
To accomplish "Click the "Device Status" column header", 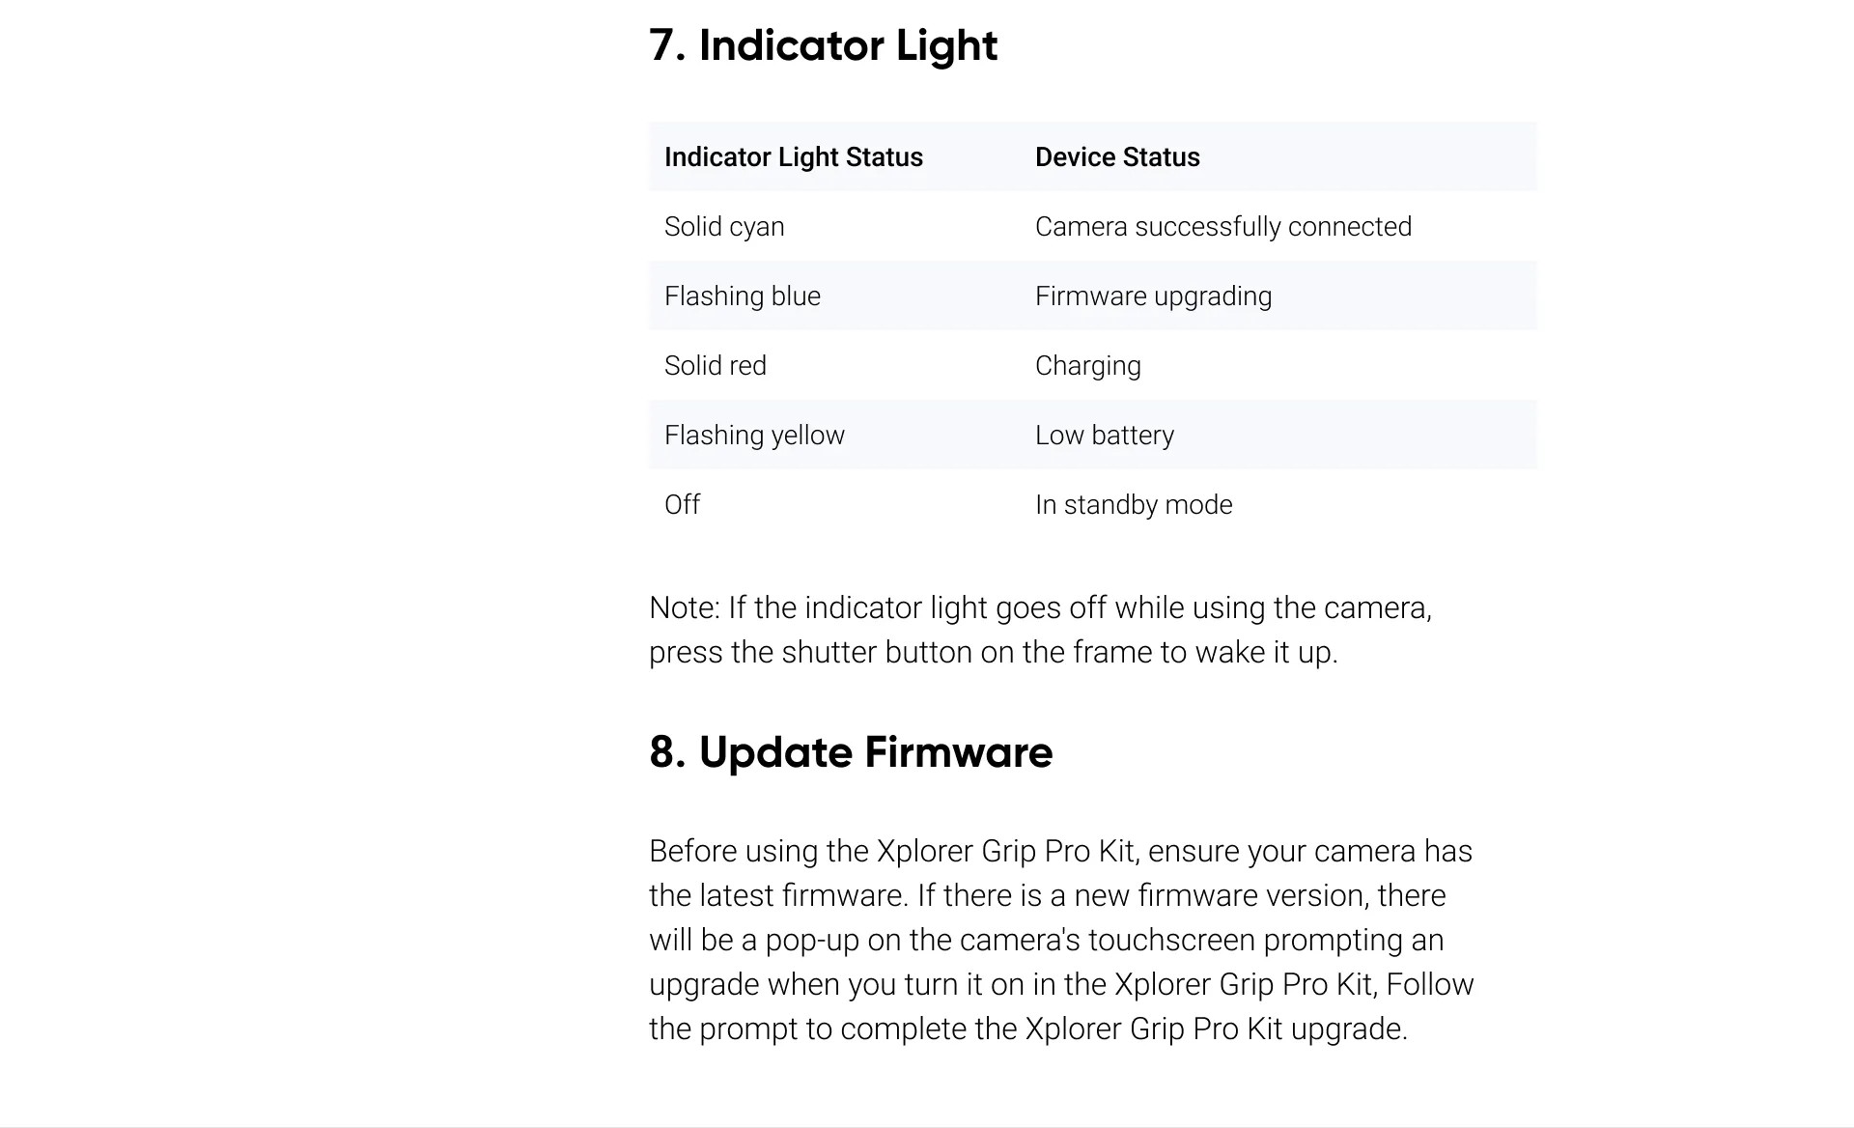I will (1117, 157).
